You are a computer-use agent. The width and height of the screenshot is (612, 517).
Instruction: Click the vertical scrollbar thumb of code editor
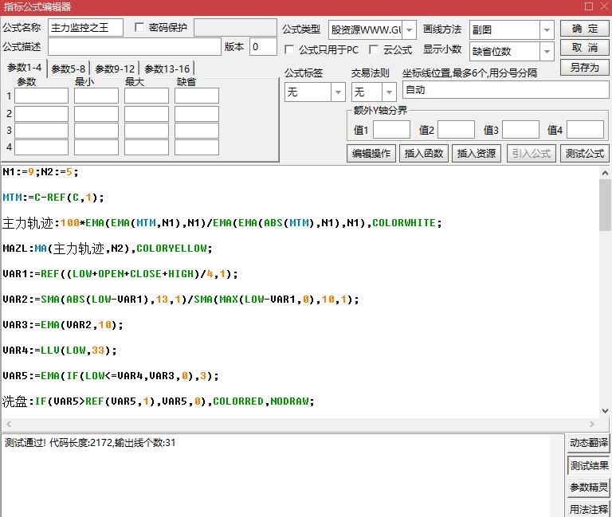605,206
